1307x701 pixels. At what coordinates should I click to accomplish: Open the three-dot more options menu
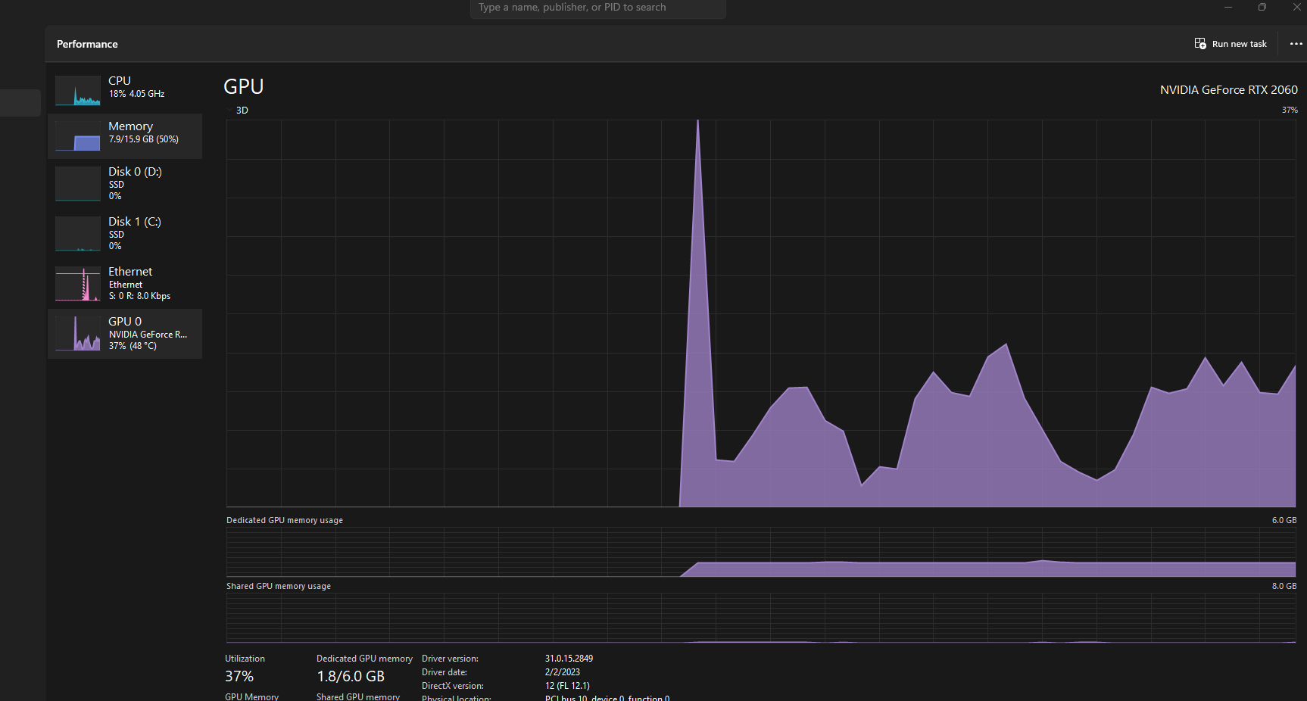pos(1296,44)
